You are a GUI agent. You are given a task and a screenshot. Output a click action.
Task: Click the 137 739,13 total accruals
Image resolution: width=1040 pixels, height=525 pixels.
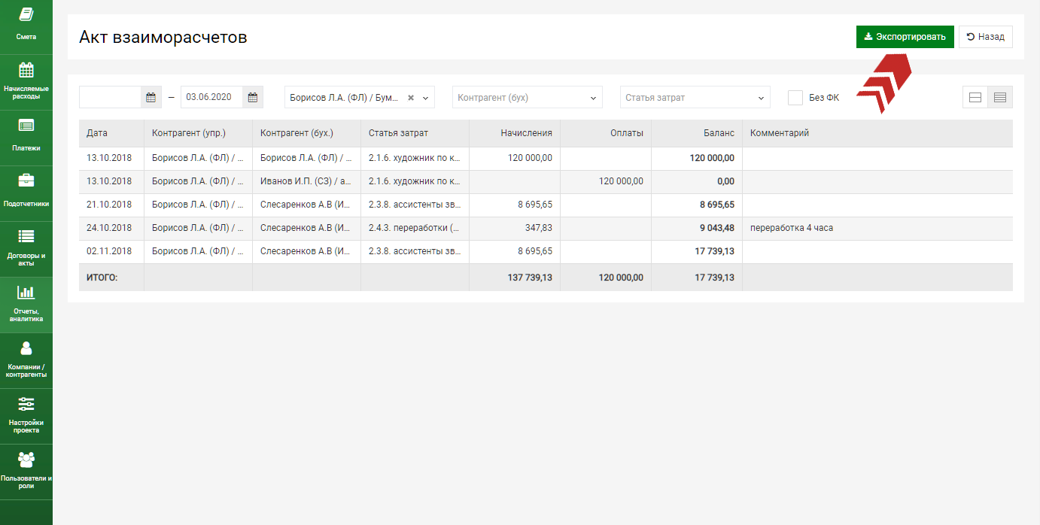point(530,278)
